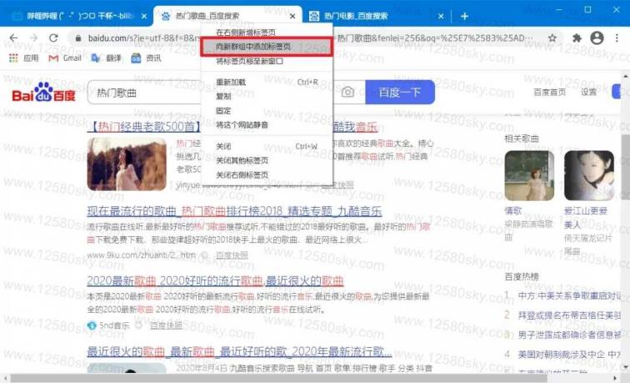Open result 2020最新歌曲_2020好听的流行歌曲
630x383 pixels.
[x=215, y=281]
